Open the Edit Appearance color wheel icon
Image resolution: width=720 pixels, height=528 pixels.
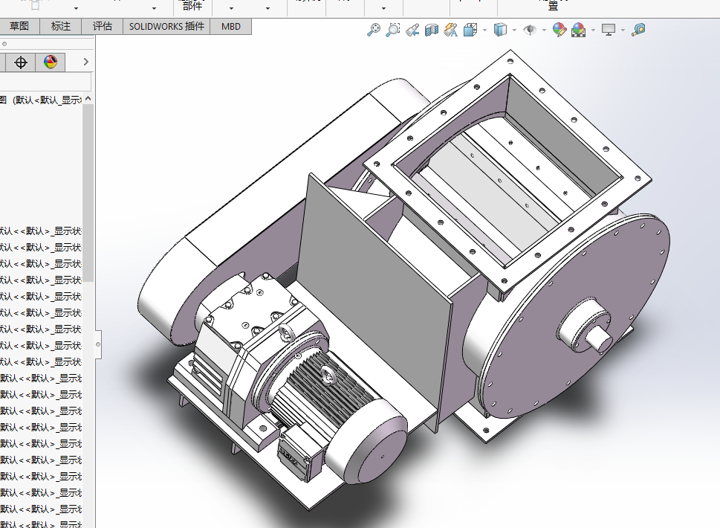pyautogui.click(x=51, y=62)
